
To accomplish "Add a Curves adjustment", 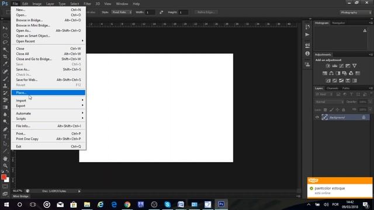I will pos(341,66).
